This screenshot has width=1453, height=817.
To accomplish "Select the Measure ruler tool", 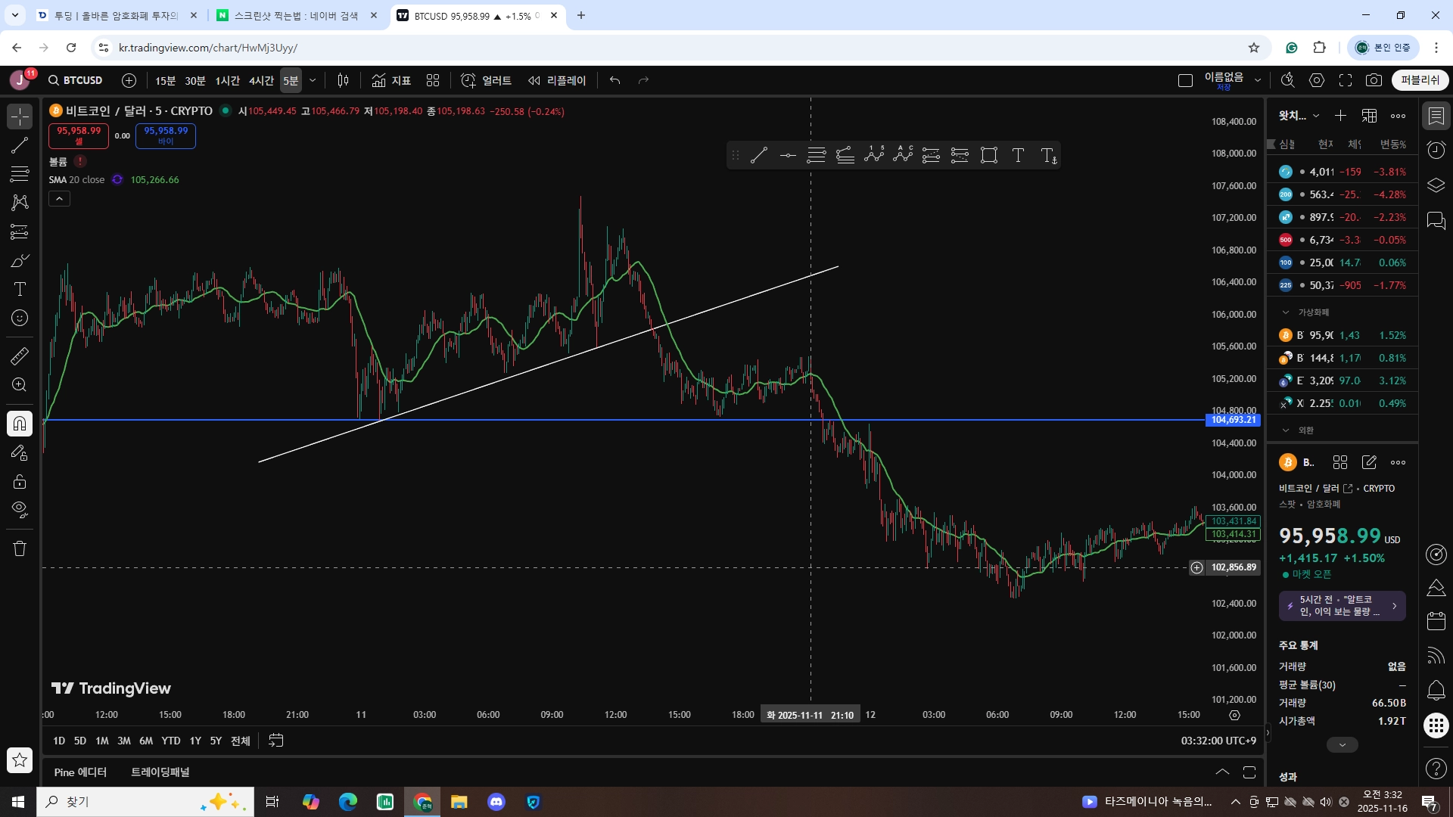I will (x=19, y=356).
